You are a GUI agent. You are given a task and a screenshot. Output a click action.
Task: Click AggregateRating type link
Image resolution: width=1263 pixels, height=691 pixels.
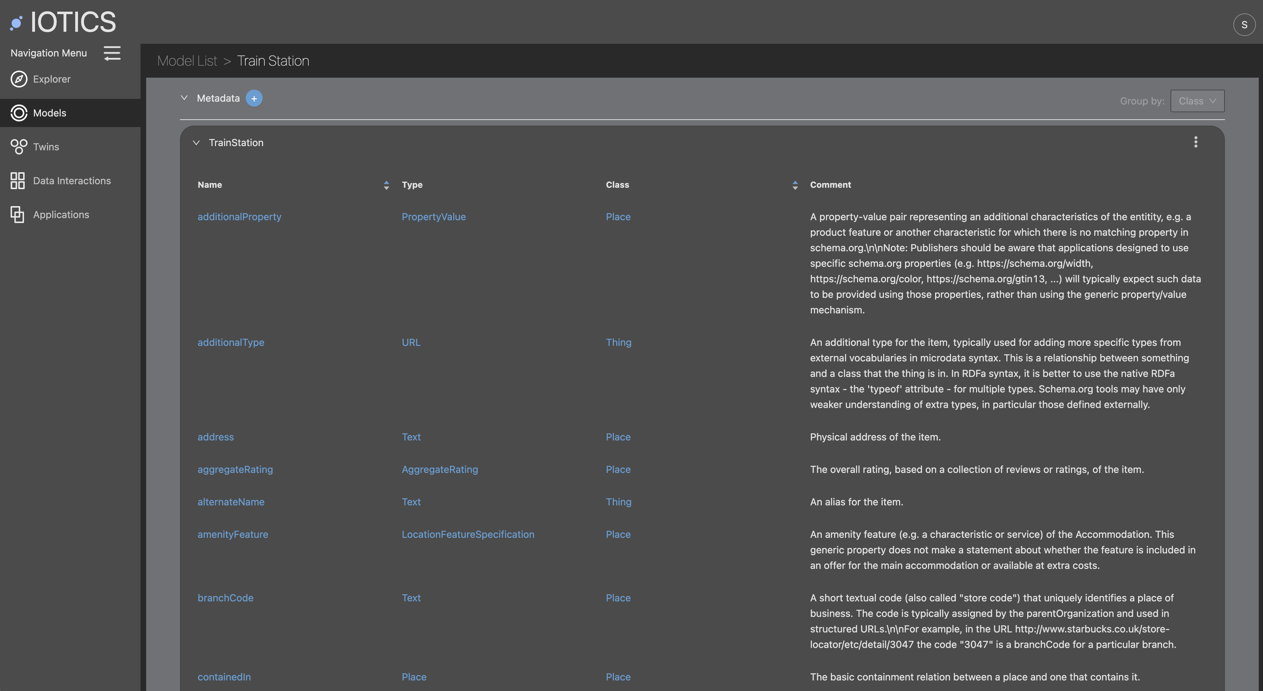tap(439, 469)
